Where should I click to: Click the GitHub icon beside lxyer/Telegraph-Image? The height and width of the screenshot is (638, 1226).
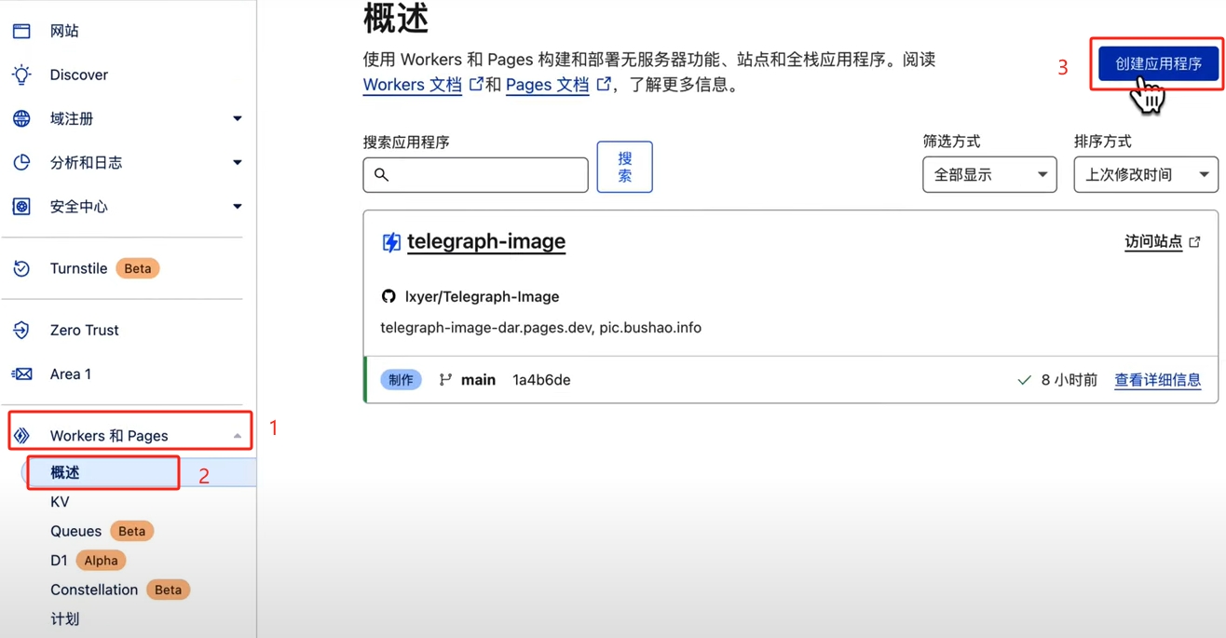[x=388, y=296]
